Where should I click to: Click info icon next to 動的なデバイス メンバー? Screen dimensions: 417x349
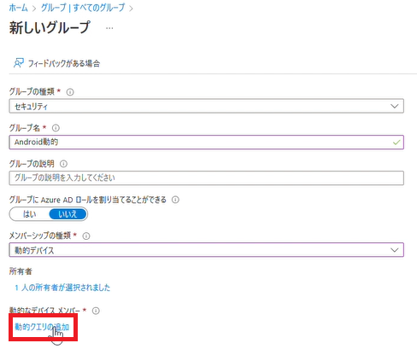tap(96, 311)
